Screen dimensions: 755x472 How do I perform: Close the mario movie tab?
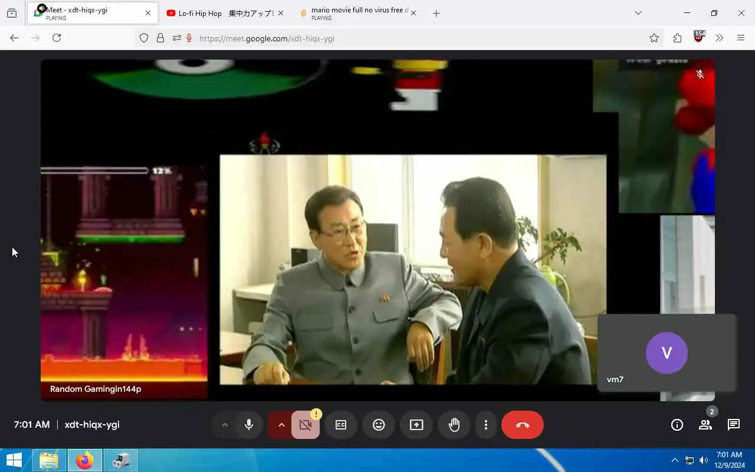pyautogui.click(x=413, y=13)
